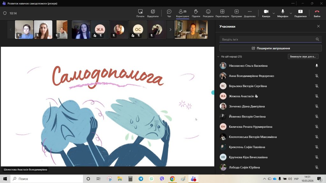Expand camera options dropdown arrow
Screen dimensions: 326x183
274,13
